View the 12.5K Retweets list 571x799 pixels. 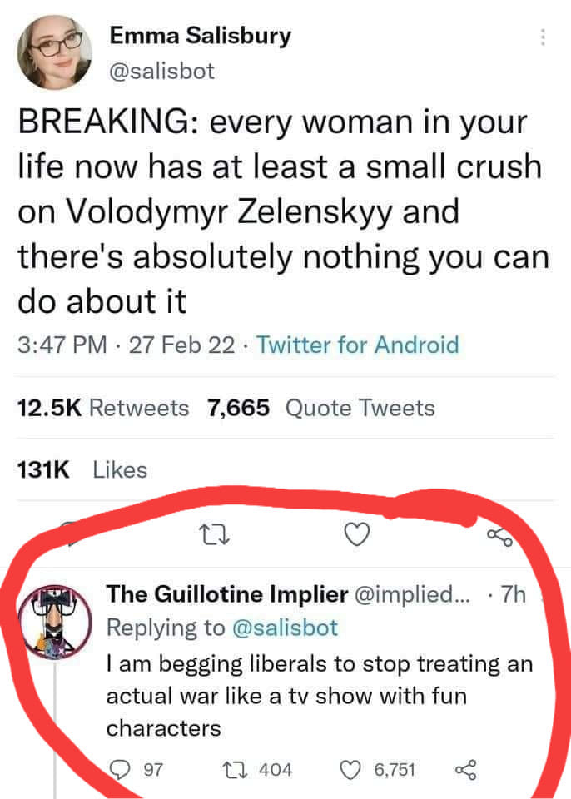click(103, 408)
